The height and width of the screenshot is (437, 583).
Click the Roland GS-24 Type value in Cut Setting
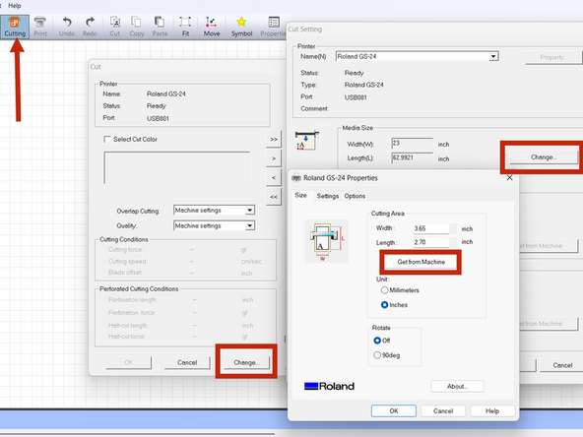(363, 85)
